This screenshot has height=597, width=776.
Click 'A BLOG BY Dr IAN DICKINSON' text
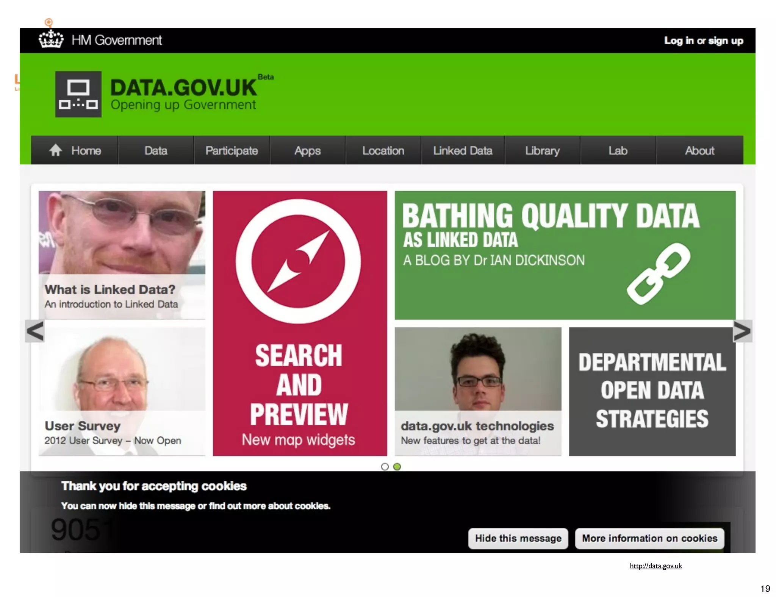click(x=494, y=260)
